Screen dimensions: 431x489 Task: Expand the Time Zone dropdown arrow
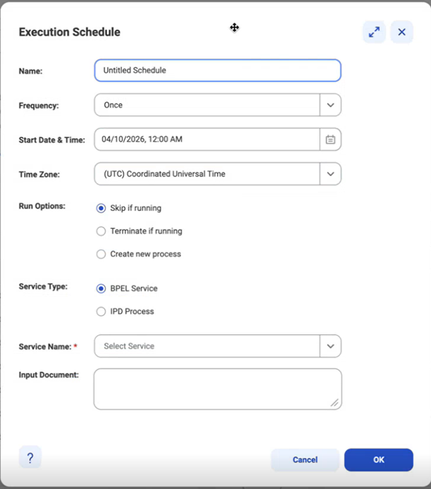(330, 174)
